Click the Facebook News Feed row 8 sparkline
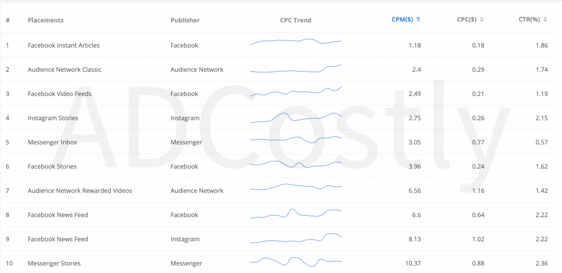 click(296, 213)
